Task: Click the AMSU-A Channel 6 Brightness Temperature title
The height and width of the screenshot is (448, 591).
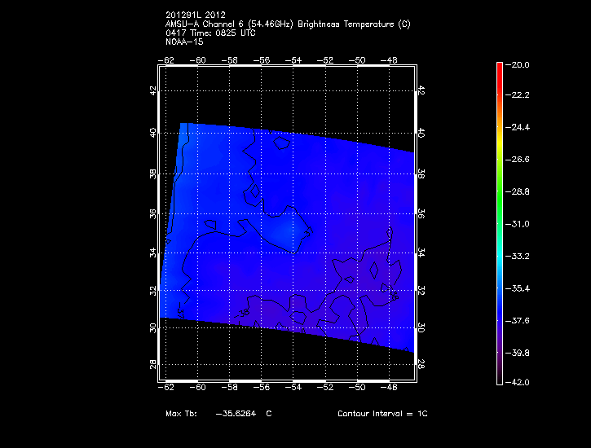Action: [288, 24]
